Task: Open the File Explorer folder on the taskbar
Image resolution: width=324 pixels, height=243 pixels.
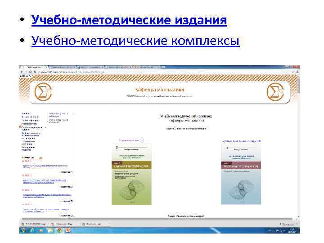Action: click(50, 230)
